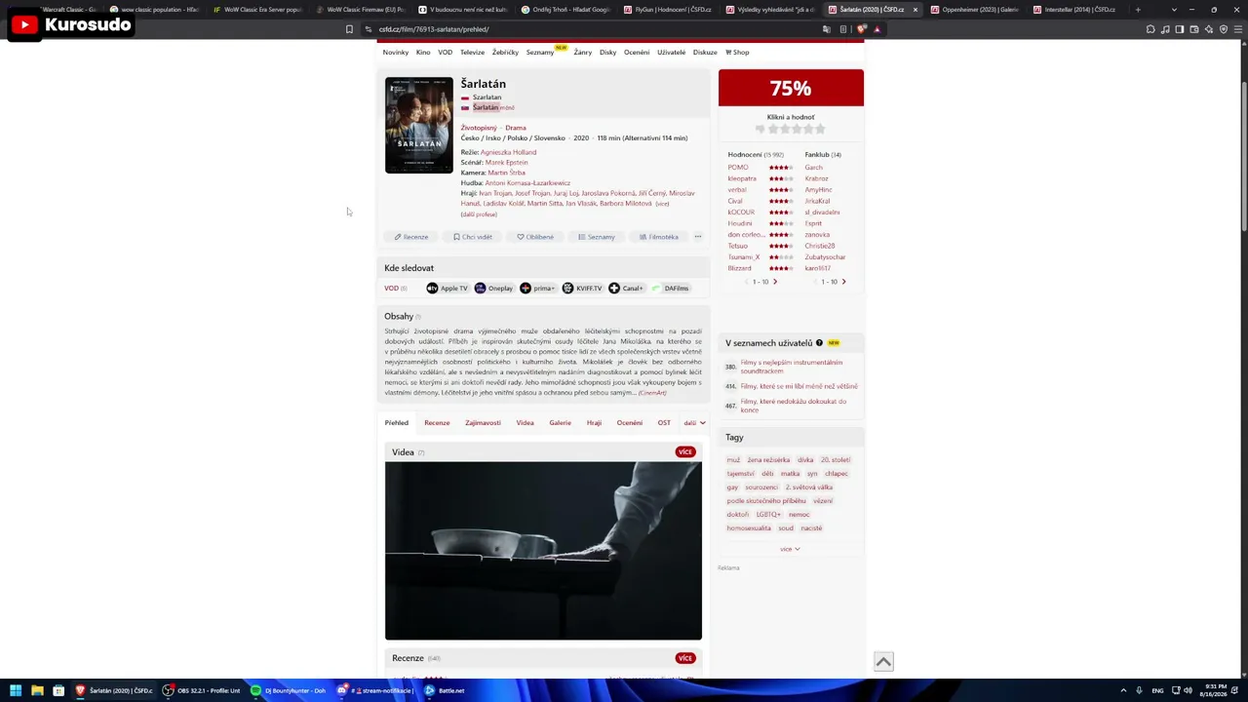Switch to the Oppenheimer browser tab
This screenshot has width=1248, height=702.
pyautogui.click(x=973, y=10)
